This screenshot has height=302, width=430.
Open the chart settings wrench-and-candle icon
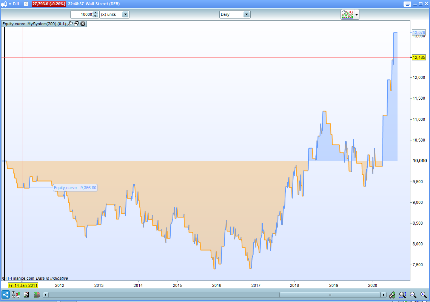coord(392,295)
